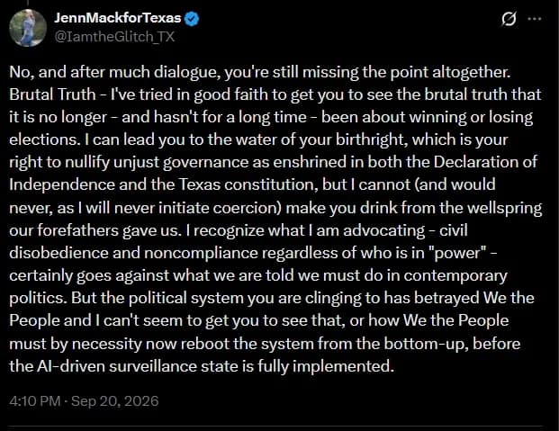The image size is (559, 431).
Task: Click the words "disobedience and noncompliance"
Action: coord(133,253)
